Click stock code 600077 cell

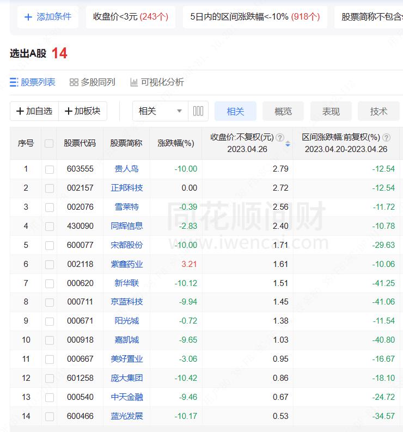point(80,245)
